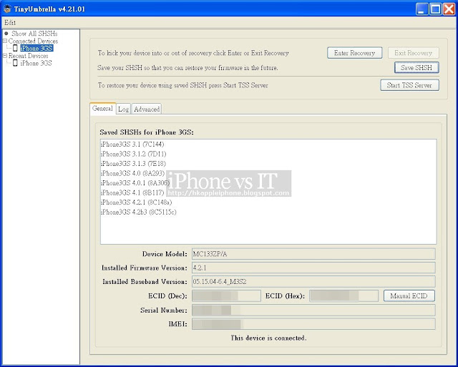Select Show All SHSHs in sidebar
Screen dimensions: 458x367
[x=34, y=34]
